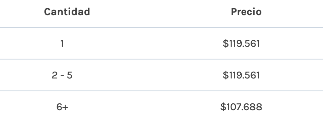Select the price for 2 - 5 units
Screen dimensions: 323x132
pyautogui.click(x=241, y=75)
